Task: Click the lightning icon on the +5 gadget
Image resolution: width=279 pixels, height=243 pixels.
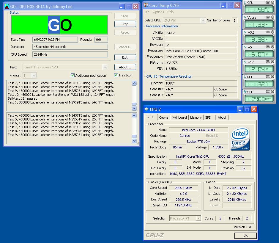Action: pyautogui.click(x=245, y=47)
